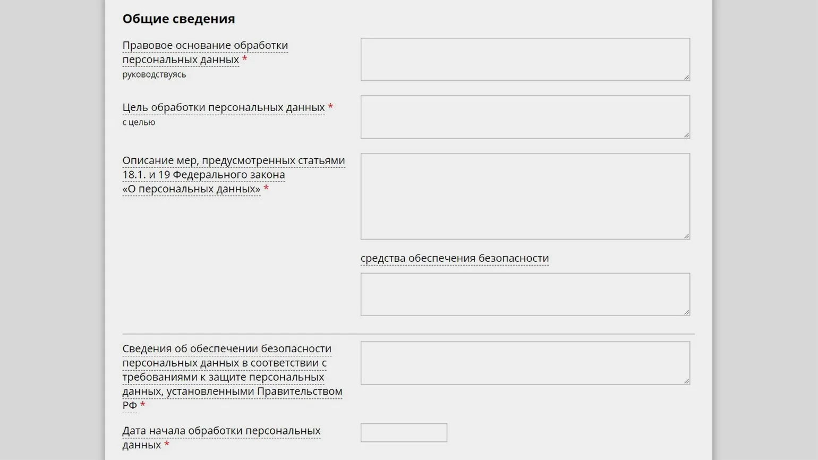This screenshot has width=818, height=460.
Task: Click the security compliance information text area
Action: pos(525,363)
